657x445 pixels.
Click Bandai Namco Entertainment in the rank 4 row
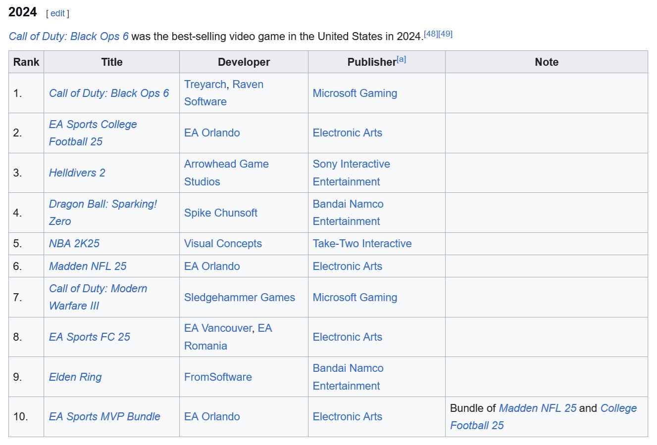[348, 213]
